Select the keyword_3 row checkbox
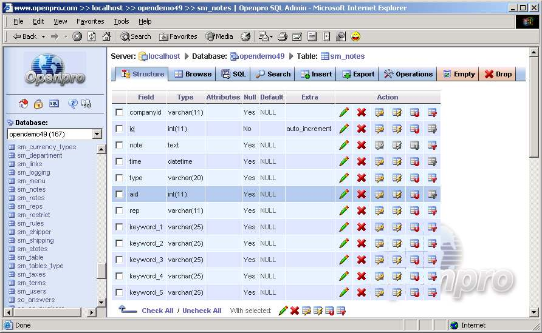 pos(119,260)
